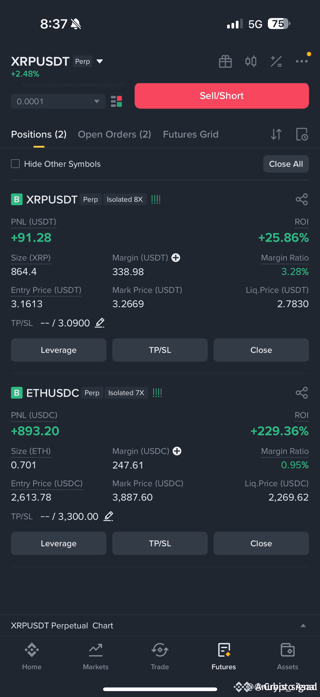Open the XRPUSDT Perp symbol dropdown
The height and width of the screenshot is (697, 320).
pos(57,61)
